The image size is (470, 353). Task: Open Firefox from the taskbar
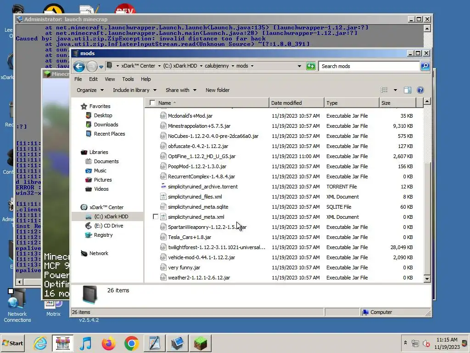[x=108, y=343]
